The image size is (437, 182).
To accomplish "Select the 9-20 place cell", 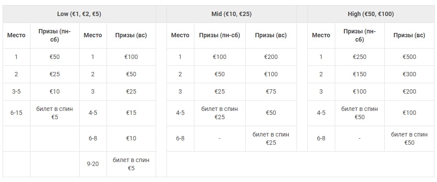I will (x=93, y=164).
